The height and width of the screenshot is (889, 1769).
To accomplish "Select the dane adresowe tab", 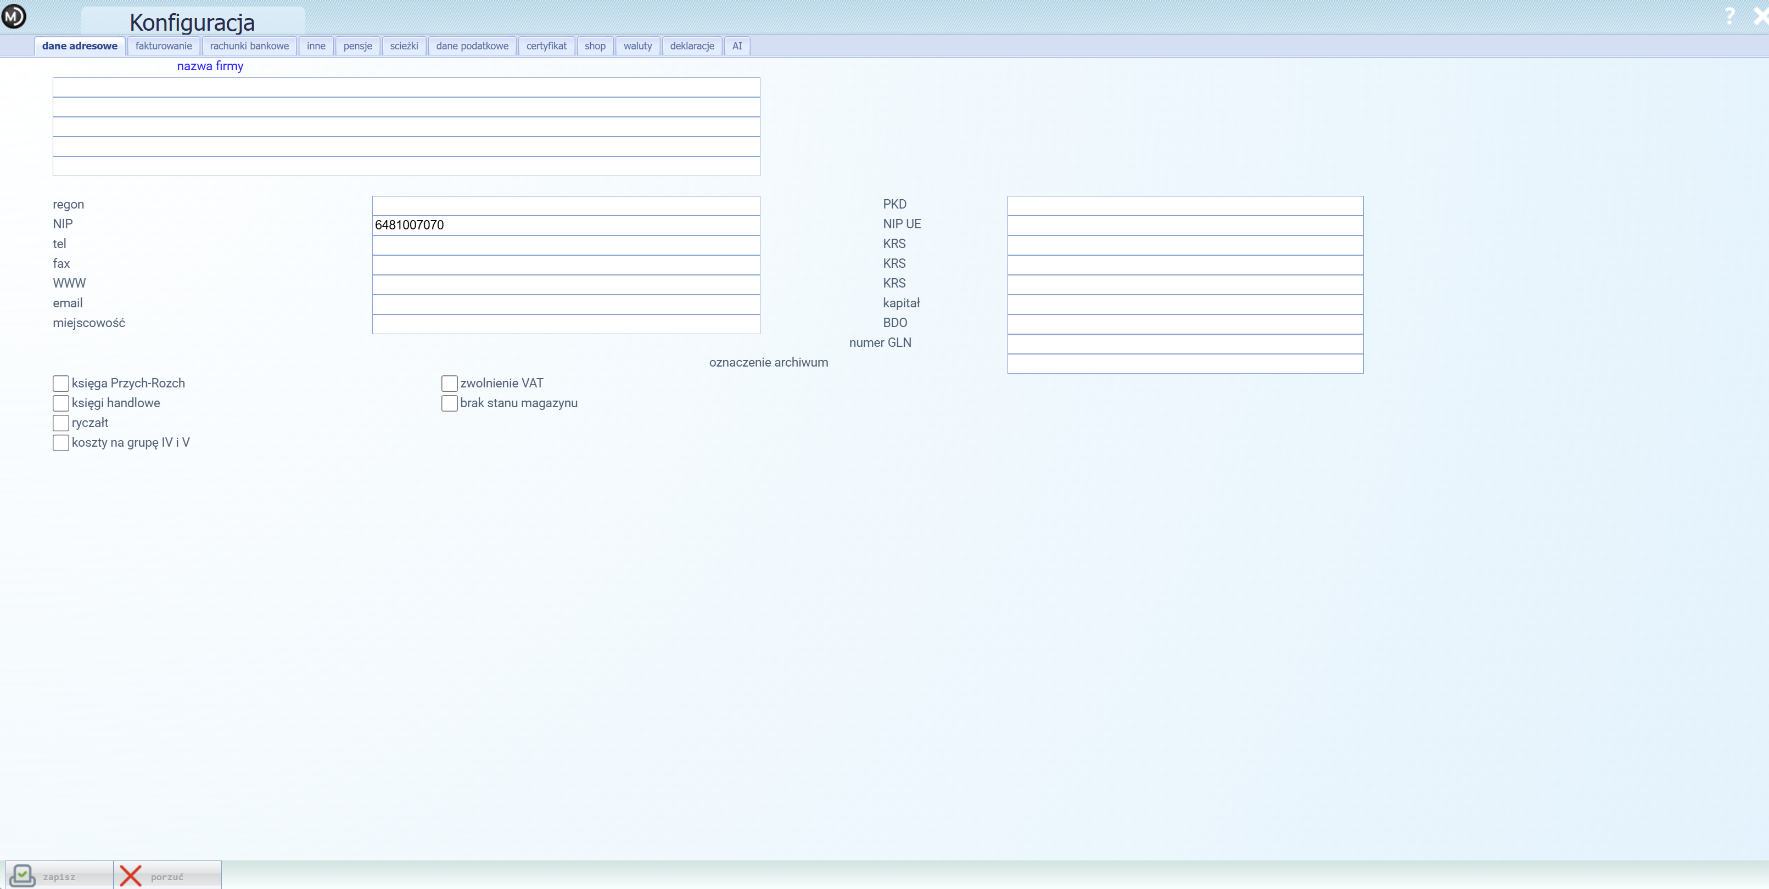I will tap(80, 46).
